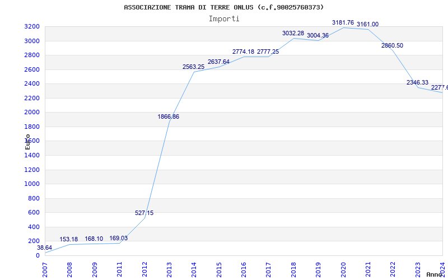Click the 1200 y-axis tick label
The height and width of the screenshot is (280, 448).
tap(32, 170)
